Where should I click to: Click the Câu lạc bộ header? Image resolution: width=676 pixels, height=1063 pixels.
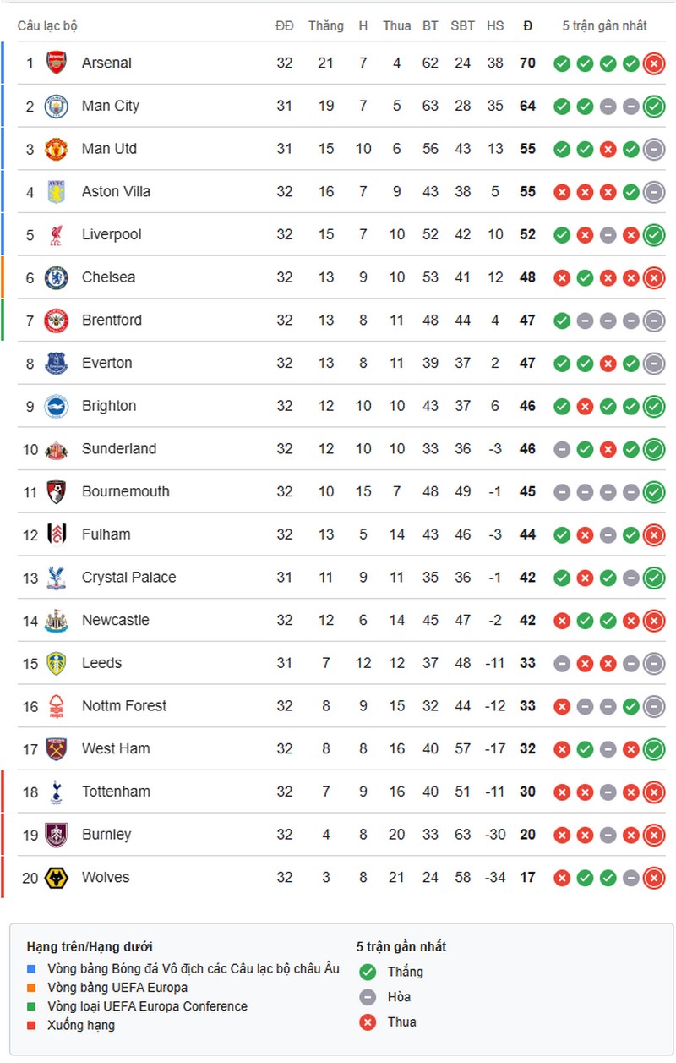47,26
